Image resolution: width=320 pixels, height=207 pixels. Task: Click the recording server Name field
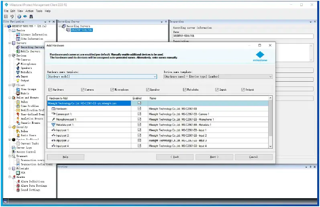(243, 36)
